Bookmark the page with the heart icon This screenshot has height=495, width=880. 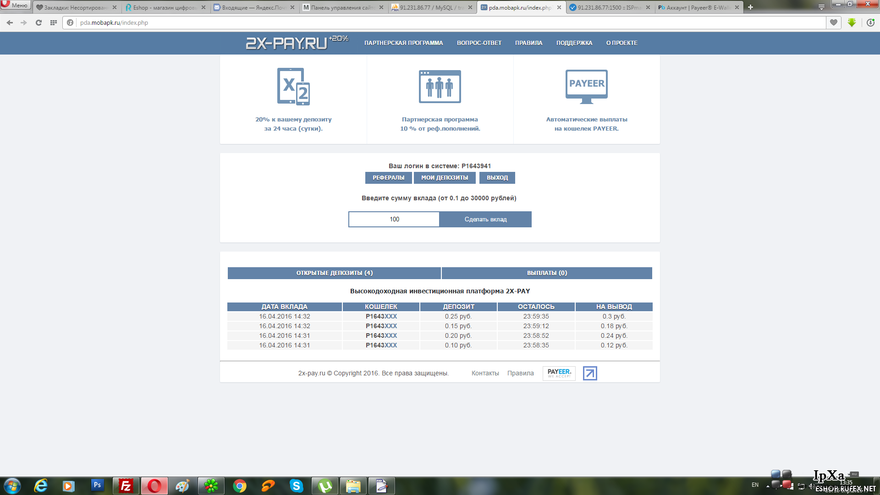point(834,22)
